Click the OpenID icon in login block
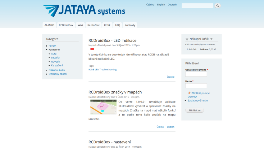 click(189, 93)
